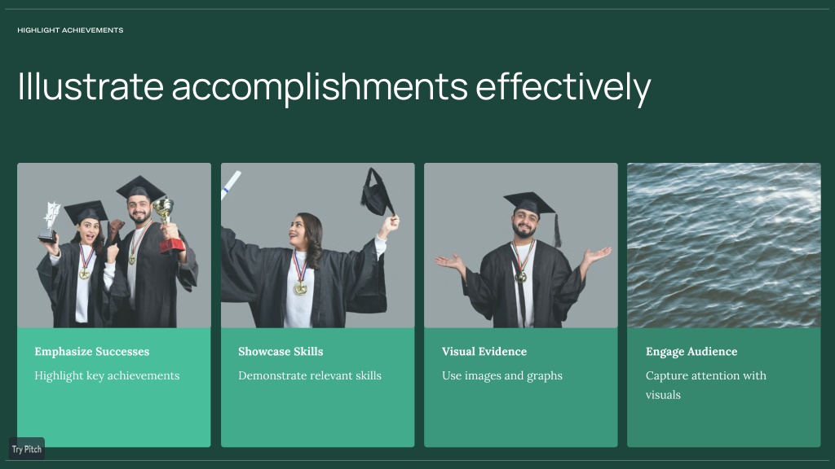Viewport: 835px width, 469px height.
Task: Select the rippling water image
Action: [724, 245]
